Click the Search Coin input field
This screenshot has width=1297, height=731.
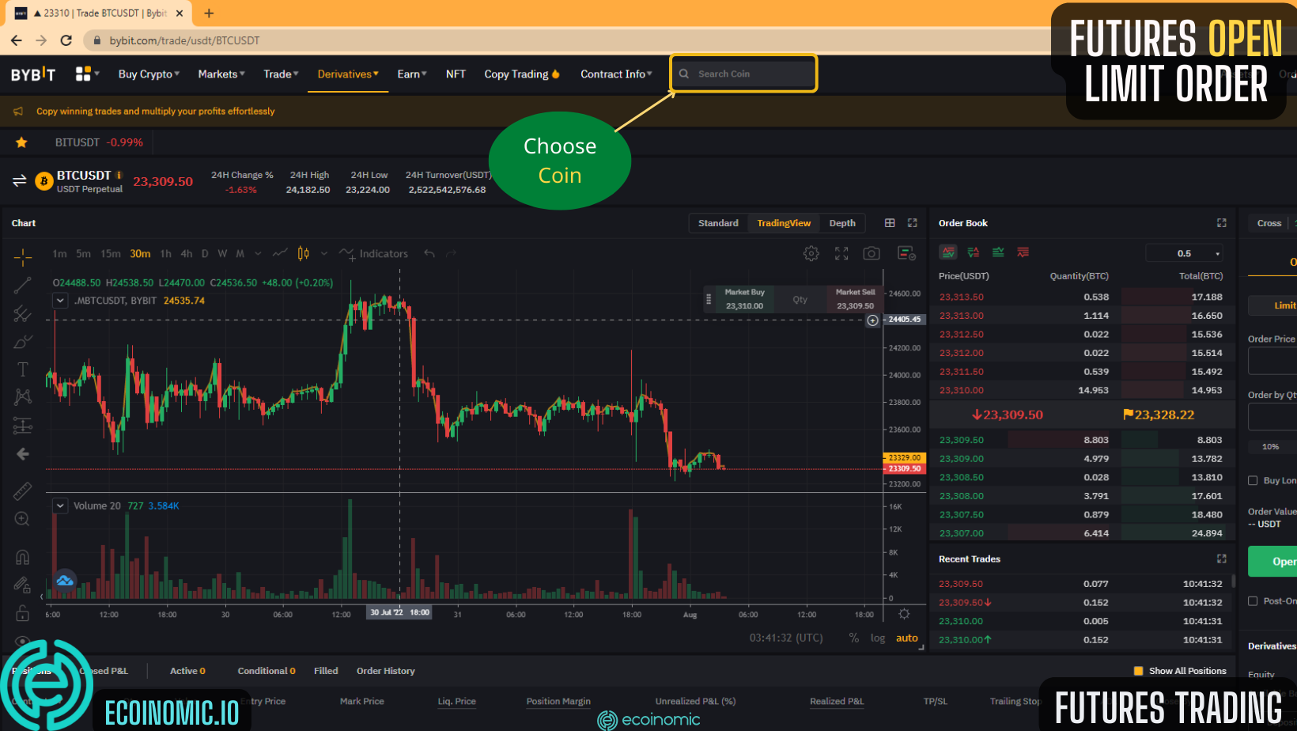coord(743,74)
